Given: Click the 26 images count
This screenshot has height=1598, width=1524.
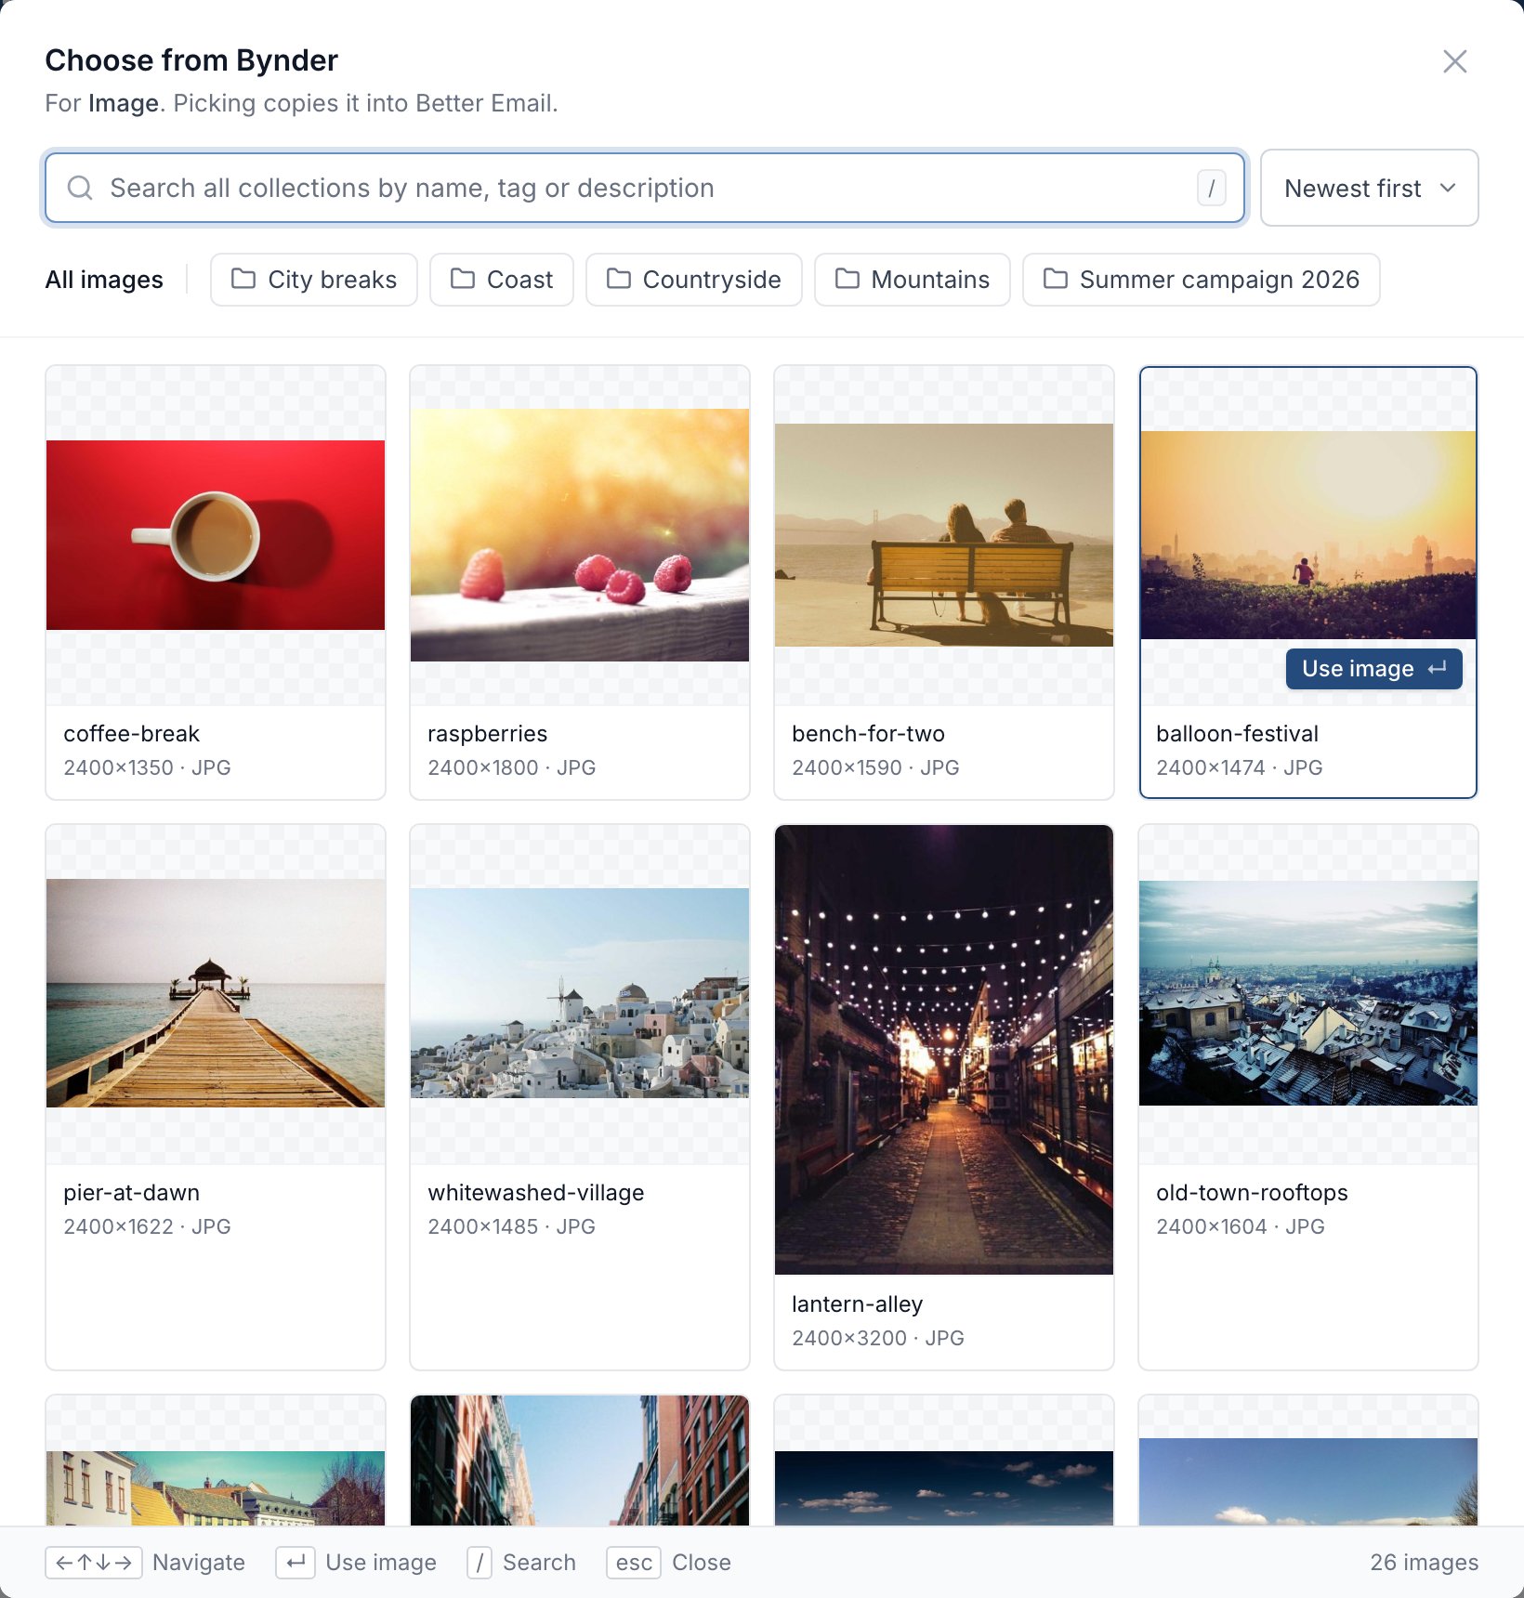Looking at the screenshot, I should coord(1424,1563).
